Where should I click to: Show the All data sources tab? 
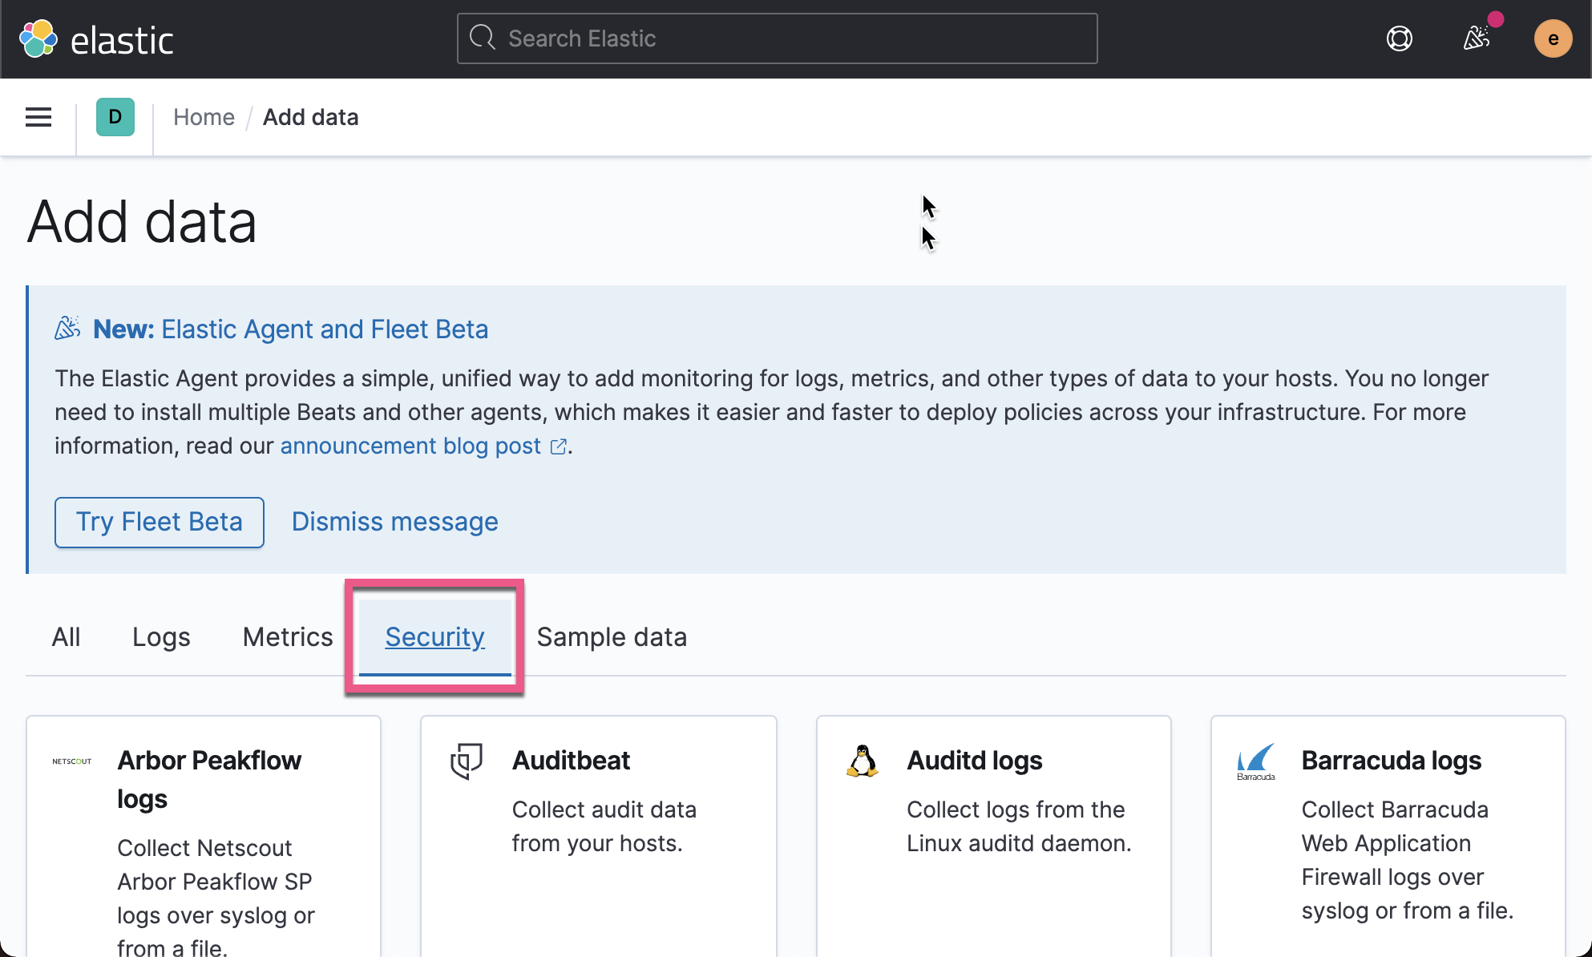click(67, 636)
